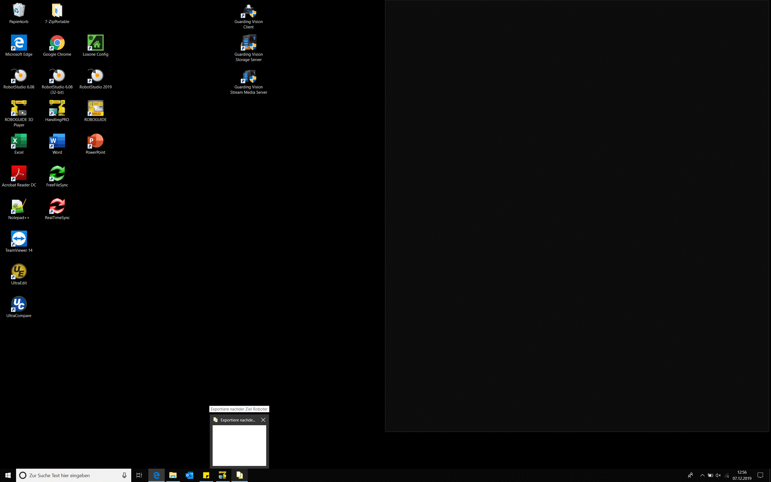Screen dimensions: 771x482
Task: Open the network connection icon
Action: (726, 475)
